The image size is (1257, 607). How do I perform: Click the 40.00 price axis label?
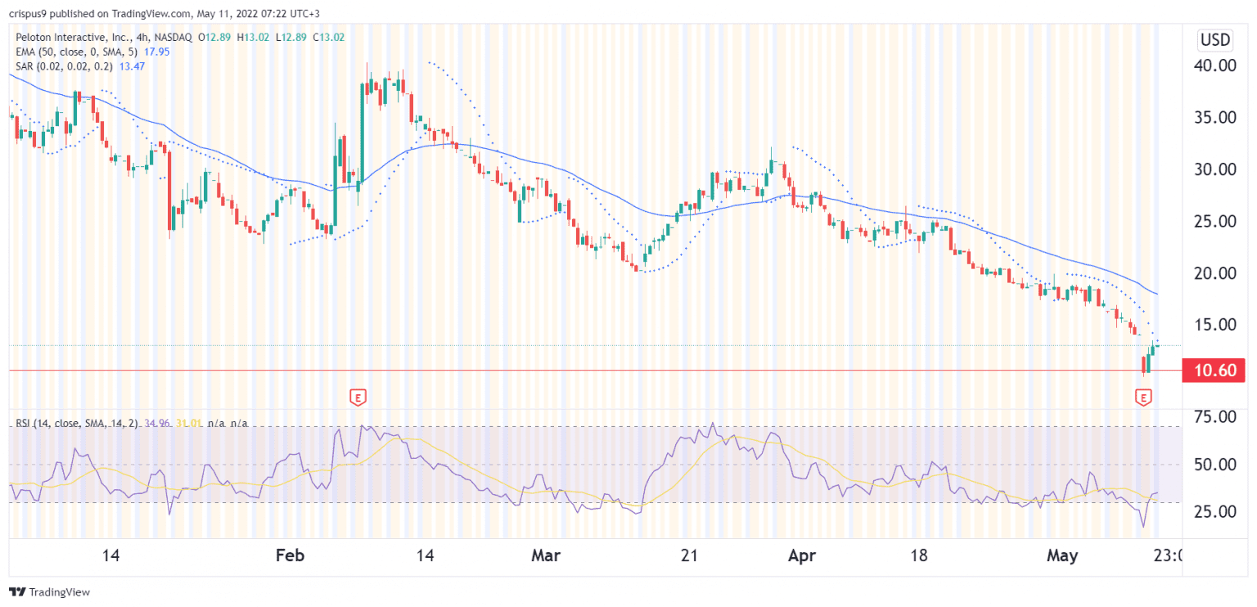pos(1214,65)
